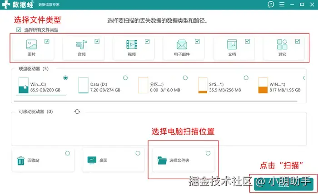This screenshot has width=318, height=194.
Task: Select the SYS drive radio button
Action: tap(246, 78)
